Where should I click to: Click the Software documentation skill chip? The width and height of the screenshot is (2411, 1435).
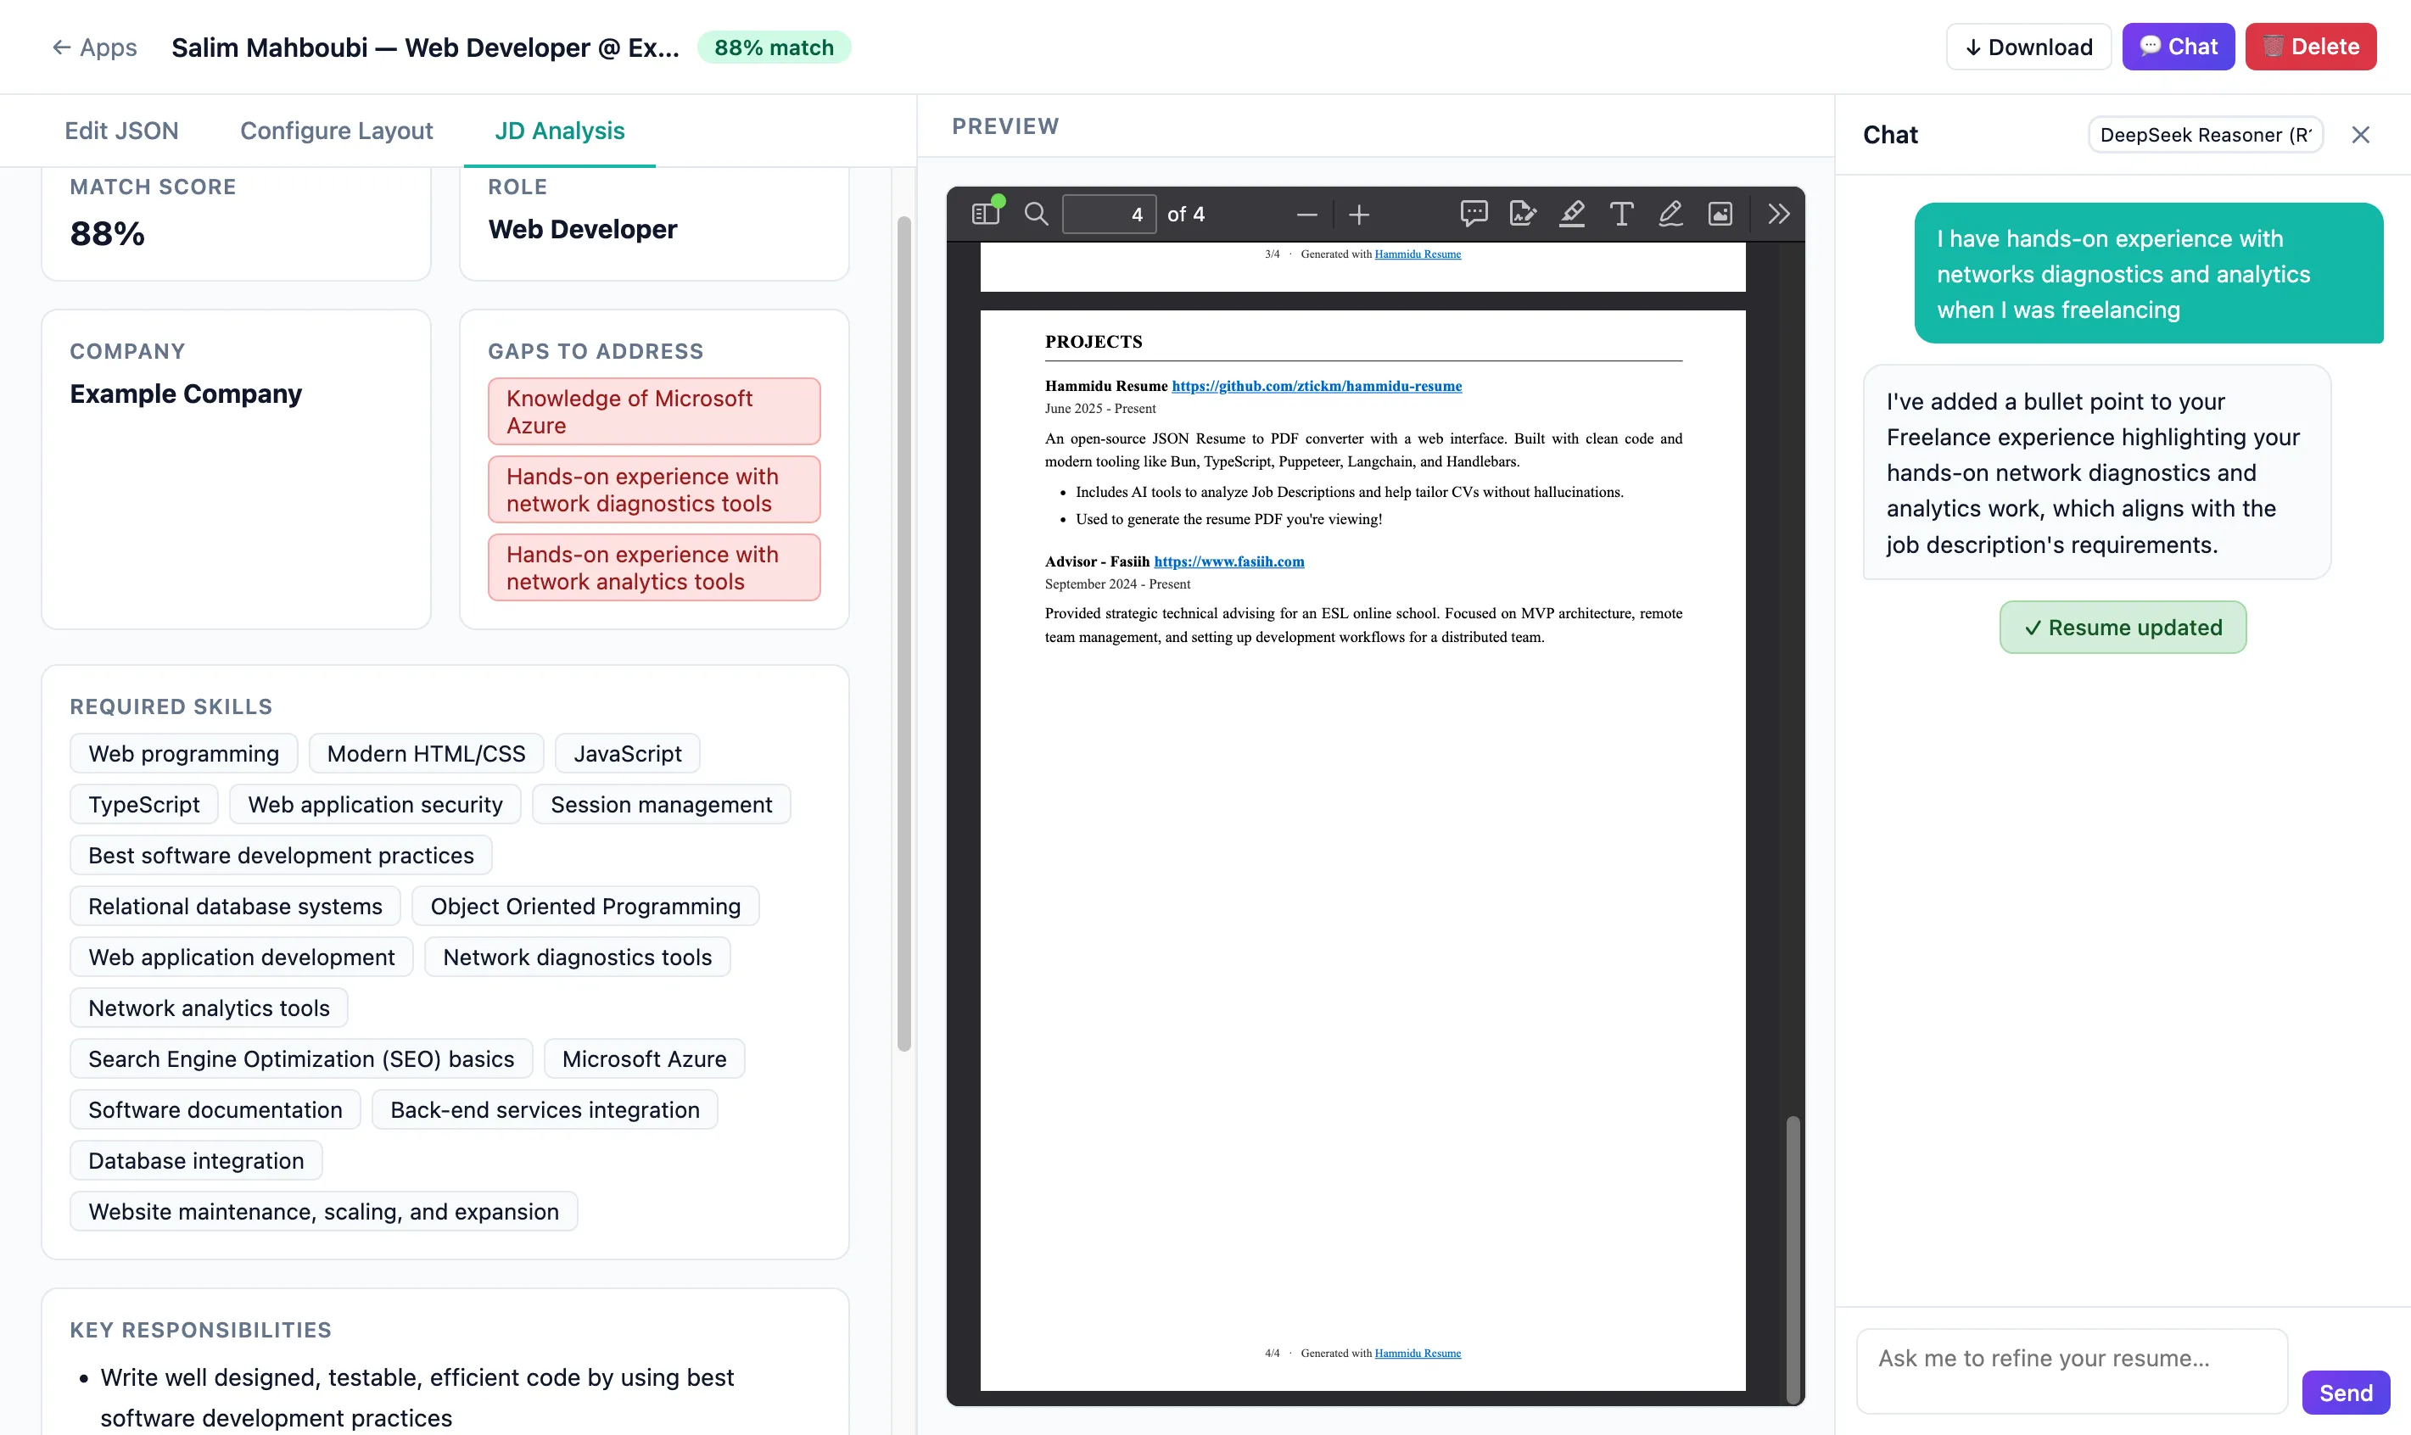coord(215,1110)
